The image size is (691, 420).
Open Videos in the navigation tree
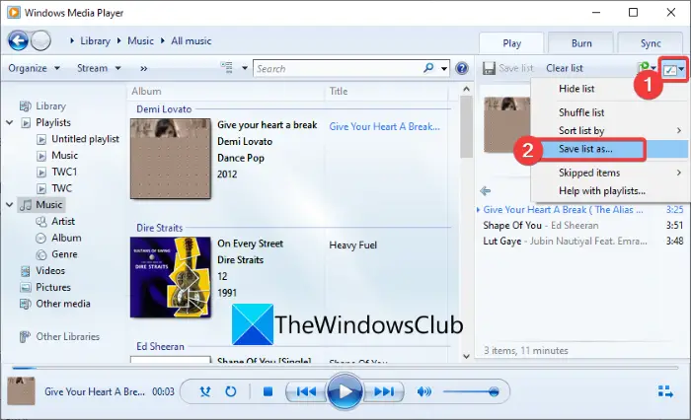point(50,271)
